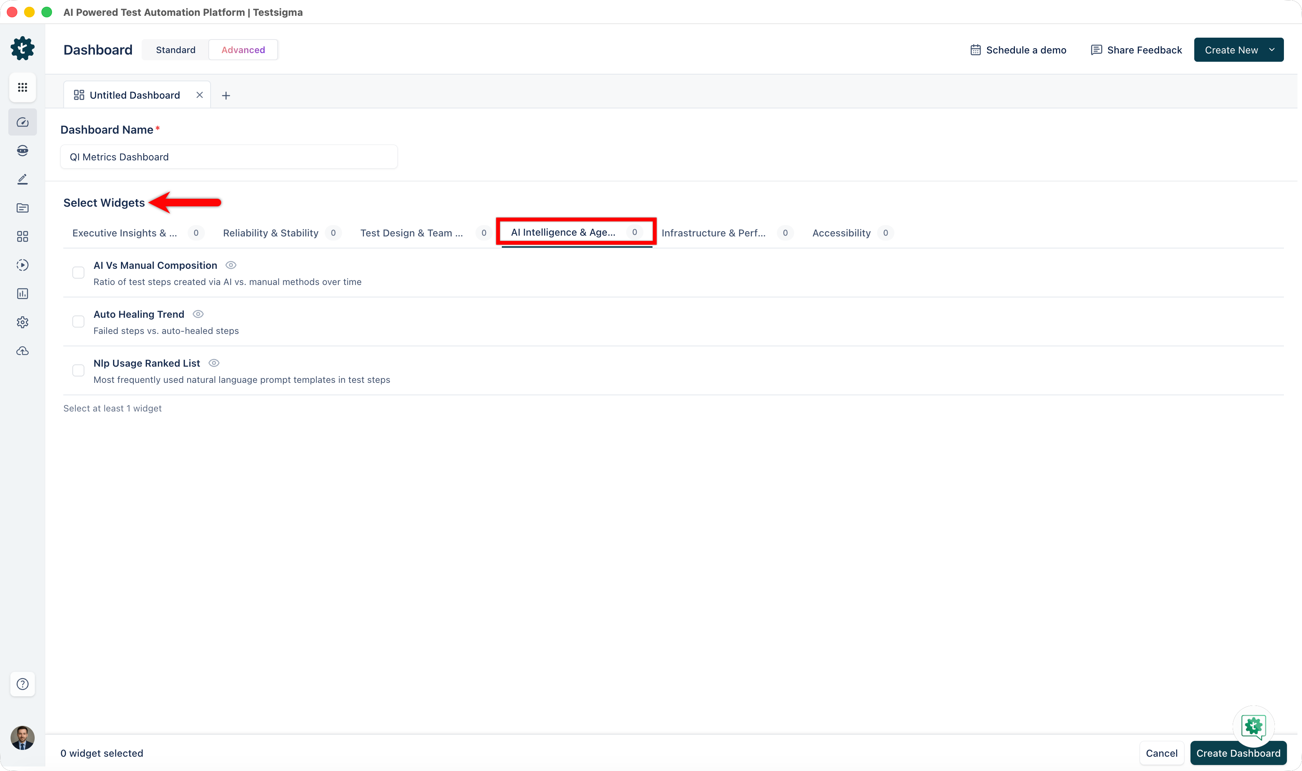Click the Testsigma gear logo
The image size is (1302, 771).
(x=22, y=48)
